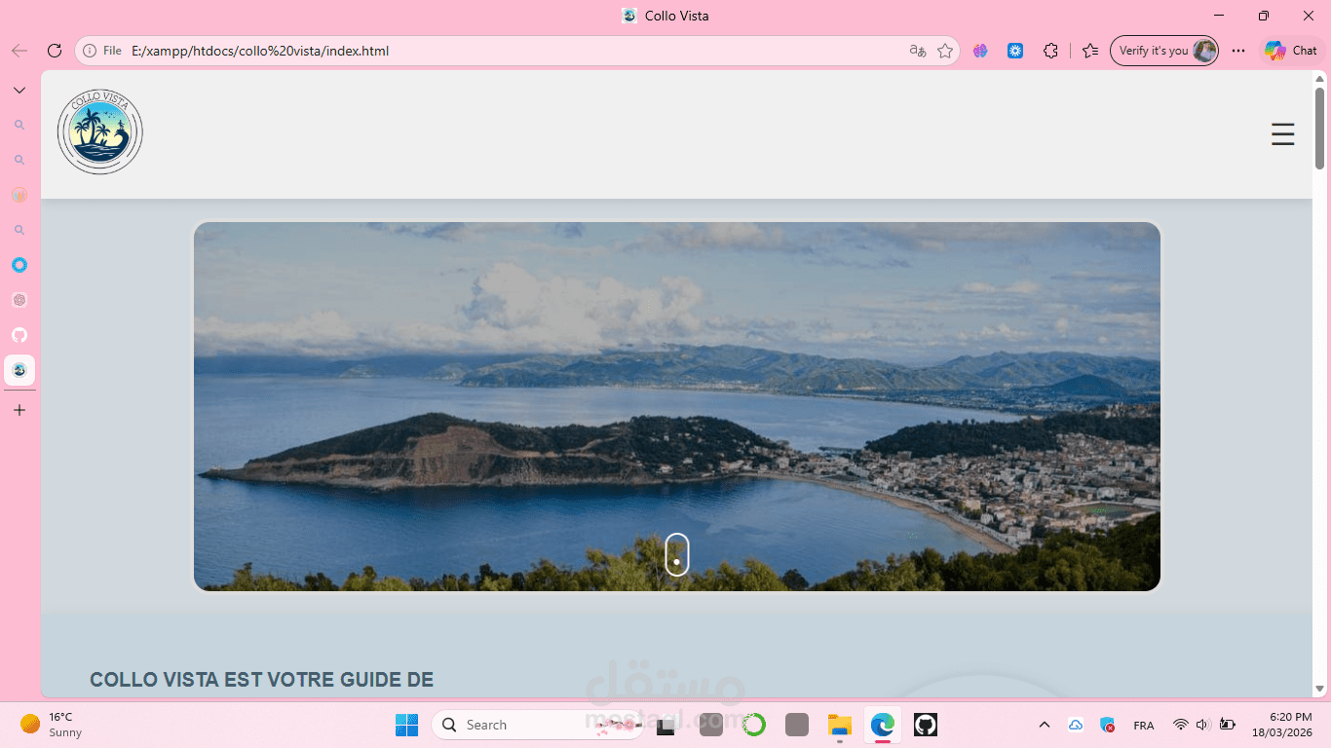Toggle the favorites bar list icon
This screenshot has width=1331, height=748.
coord(1090,50)
